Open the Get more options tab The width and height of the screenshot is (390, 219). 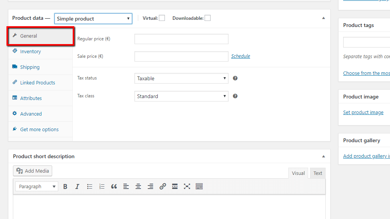point(40,129)
